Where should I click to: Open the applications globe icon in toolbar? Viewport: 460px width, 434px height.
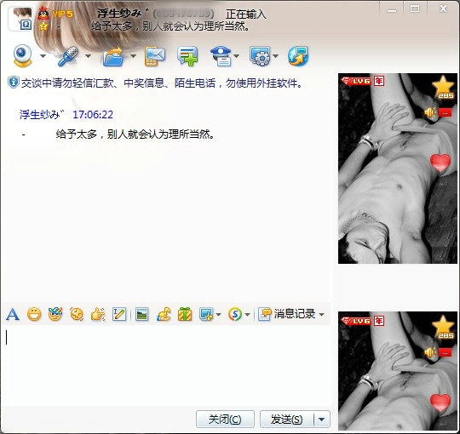coord(298,56)
